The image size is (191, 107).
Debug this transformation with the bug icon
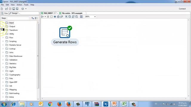[58, 17]
